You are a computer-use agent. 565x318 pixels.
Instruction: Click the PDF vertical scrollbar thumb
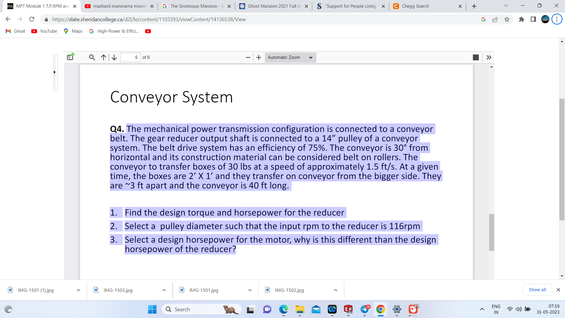click(x=491, y=232)
